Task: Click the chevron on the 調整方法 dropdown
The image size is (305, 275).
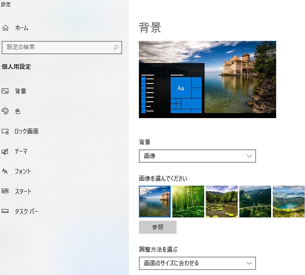Action: coord(249,263)
